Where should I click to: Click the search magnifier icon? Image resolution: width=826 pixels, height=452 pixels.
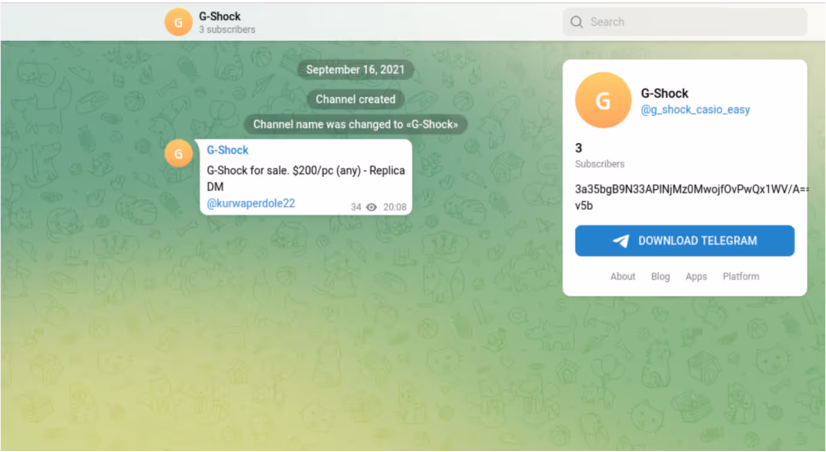click(x=577, y=22)
